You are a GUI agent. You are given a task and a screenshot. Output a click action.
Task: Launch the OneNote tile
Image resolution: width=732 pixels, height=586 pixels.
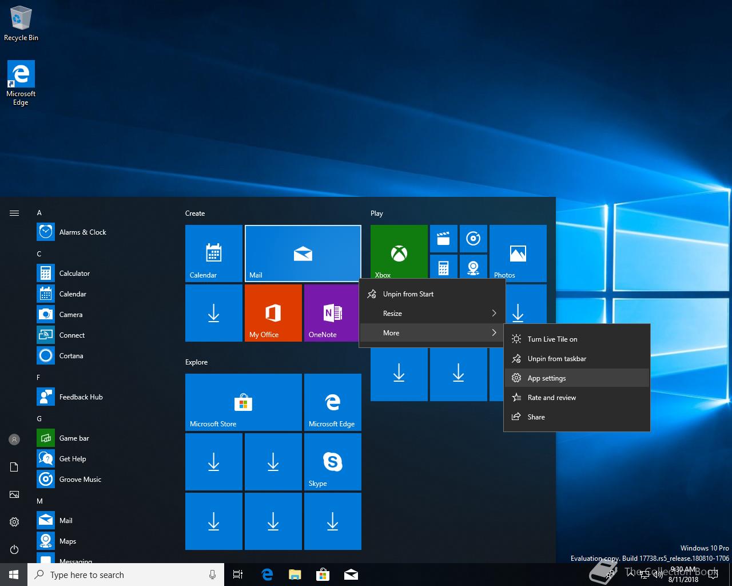point(332,312)
